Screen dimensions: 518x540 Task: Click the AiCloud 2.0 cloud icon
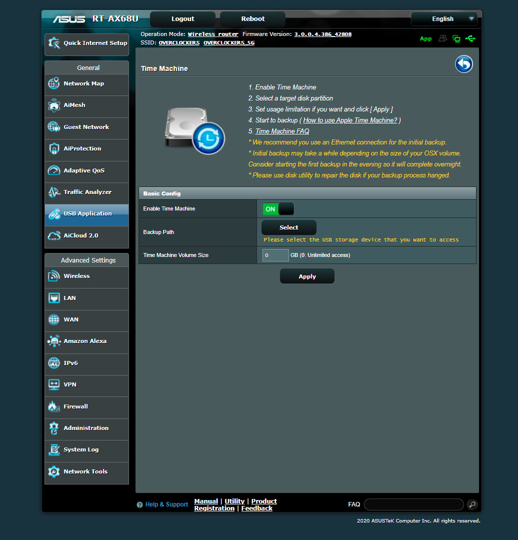[x=54, y=235]
